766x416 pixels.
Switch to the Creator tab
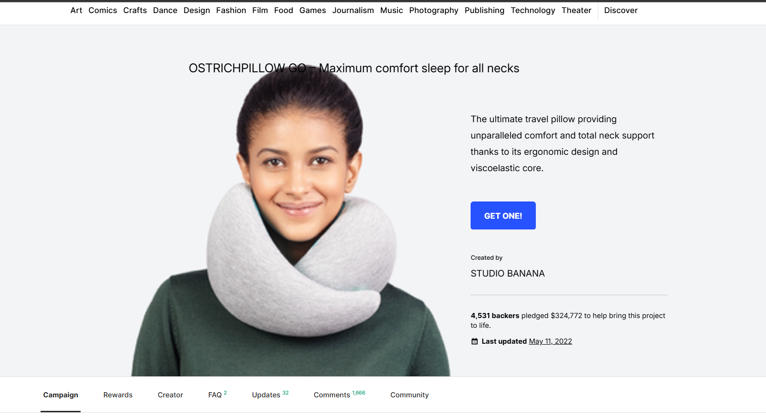[170, 395]
